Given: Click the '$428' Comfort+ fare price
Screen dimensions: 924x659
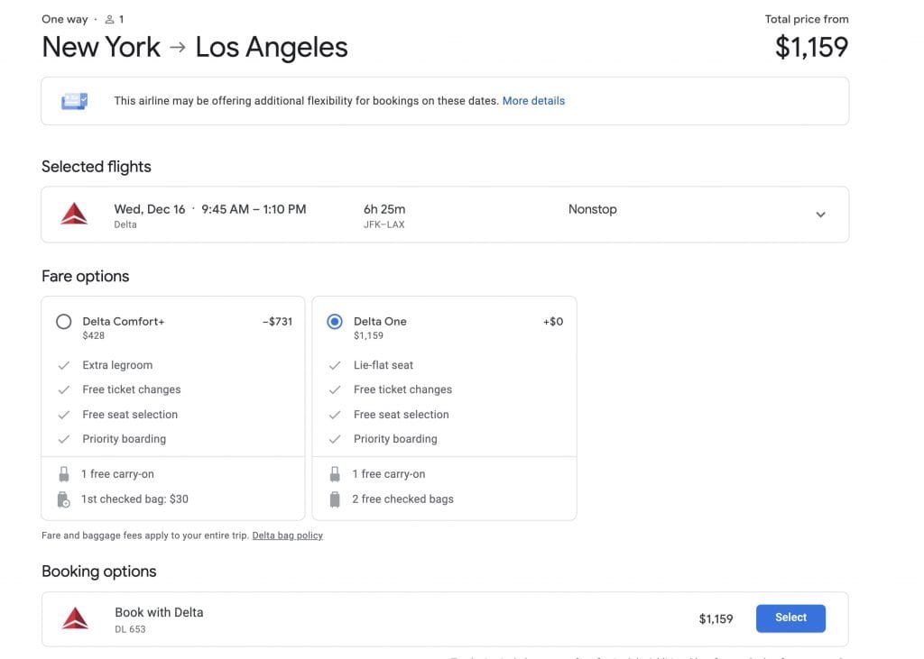Looking at the screenshot, I should [x=93, y=335].
